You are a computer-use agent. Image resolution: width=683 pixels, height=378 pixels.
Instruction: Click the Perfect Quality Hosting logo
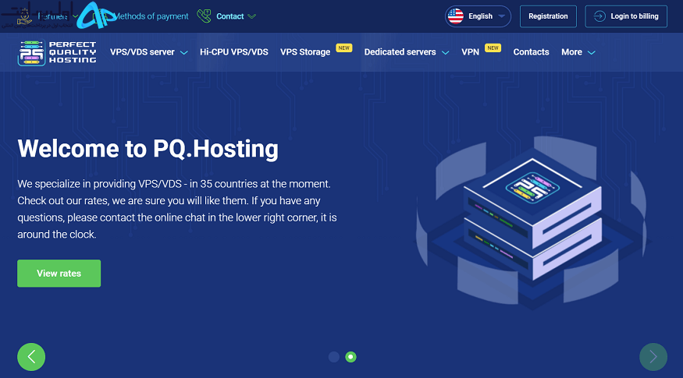click(x=57, y=53)
